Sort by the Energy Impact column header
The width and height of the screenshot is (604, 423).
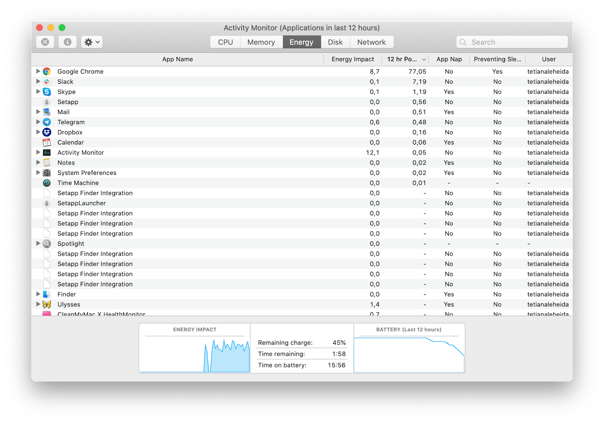(353, 59)
